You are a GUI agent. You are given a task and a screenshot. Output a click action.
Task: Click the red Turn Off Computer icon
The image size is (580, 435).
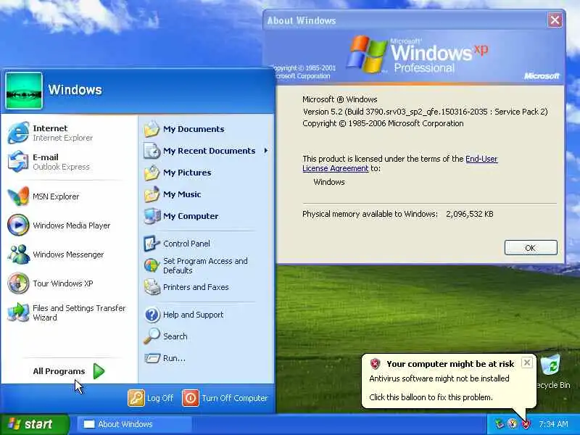pos(191,398)
